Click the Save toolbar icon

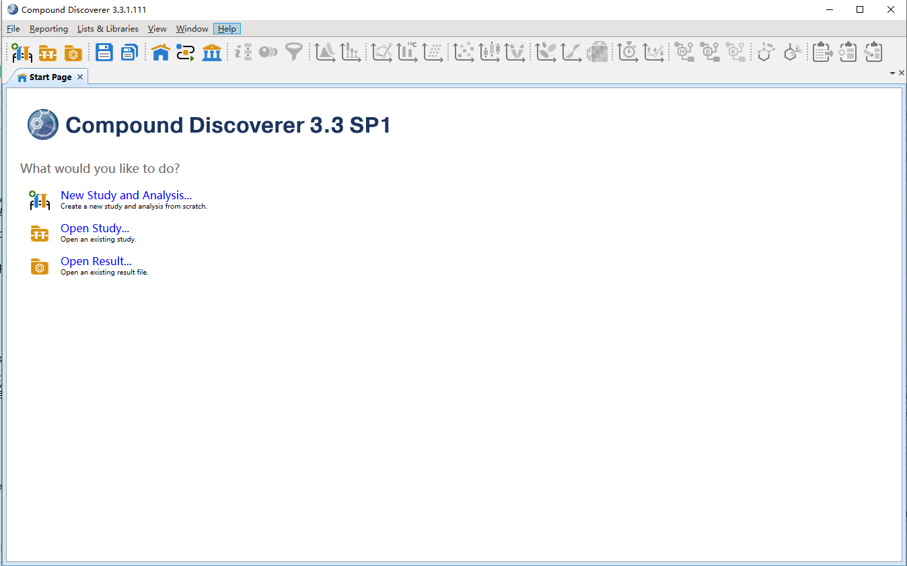tap(104, 52)
